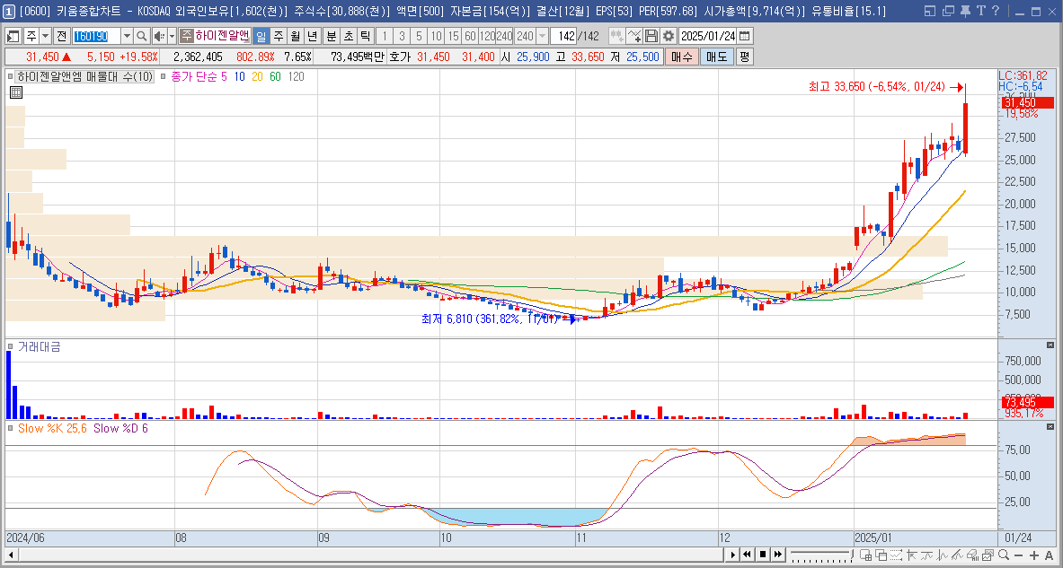The image size is (1063, 568).
Task: Click the zoom magnifier icon at bottom right
Action: click(1004, 555)
